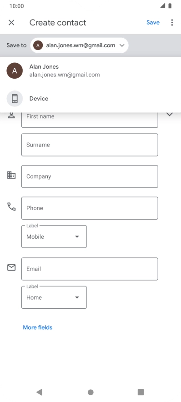Open the Home email label dropdown
The image size is (181, 402).
click(x=54, y=297)
